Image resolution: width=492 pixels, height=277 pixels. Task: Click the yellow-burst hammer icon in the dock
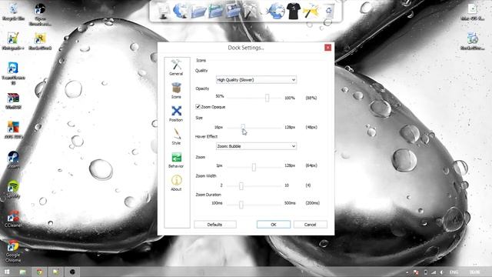coord(311,12)
